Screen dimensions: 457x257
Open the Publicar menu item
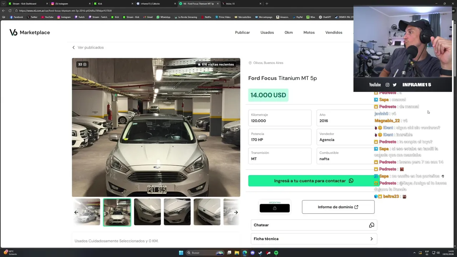coord(242,32)
